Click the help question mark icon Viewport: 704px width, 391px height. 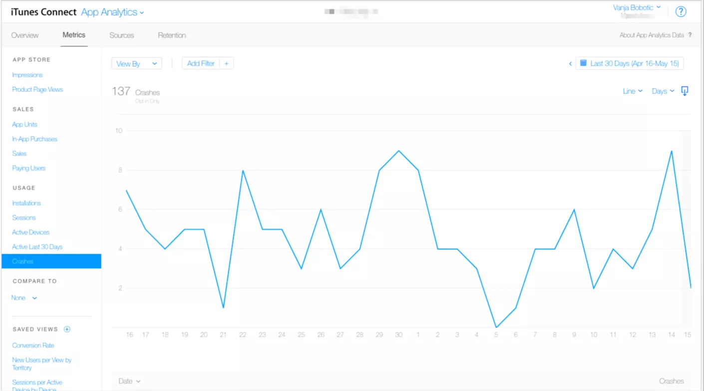tap(681, 12)
